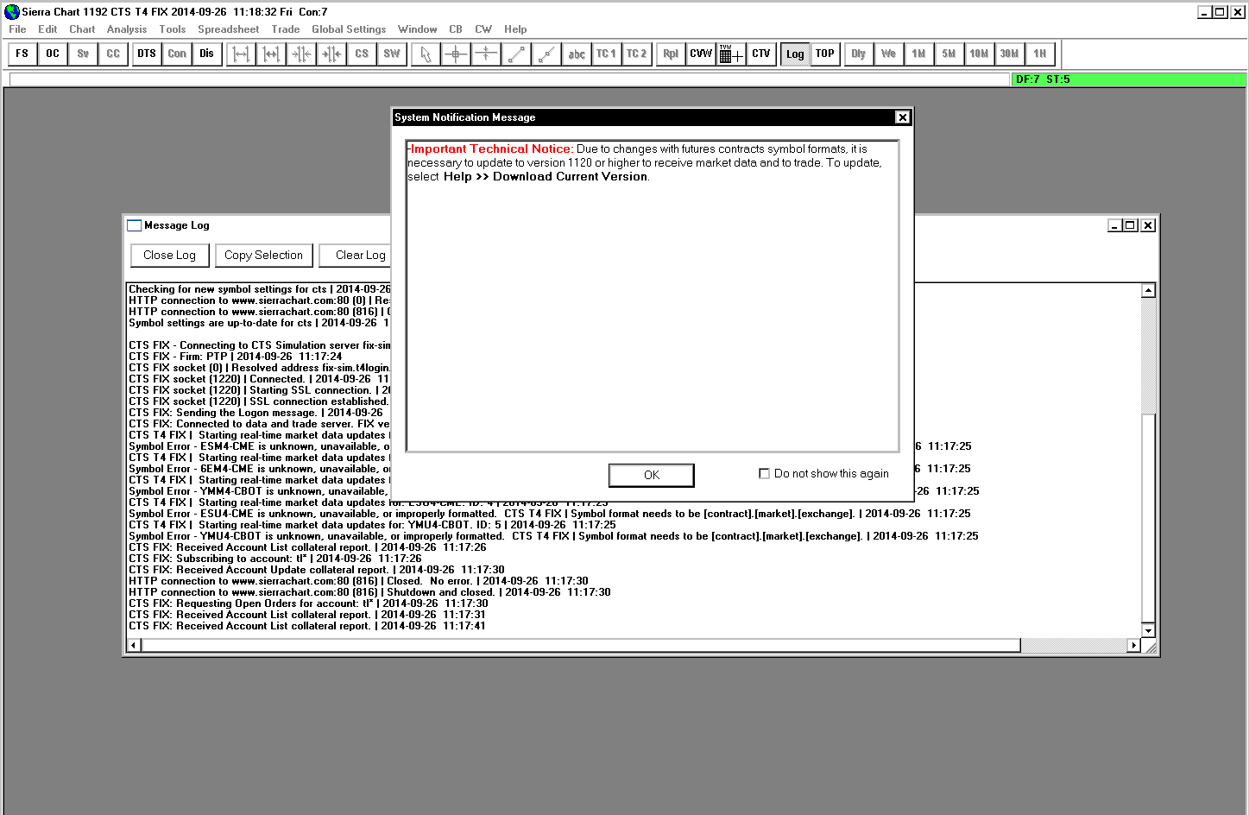The height and width of the screenshot is (815, 1249).
Task: Click the grid-with-plus icon after CVW
Action: 731,54
